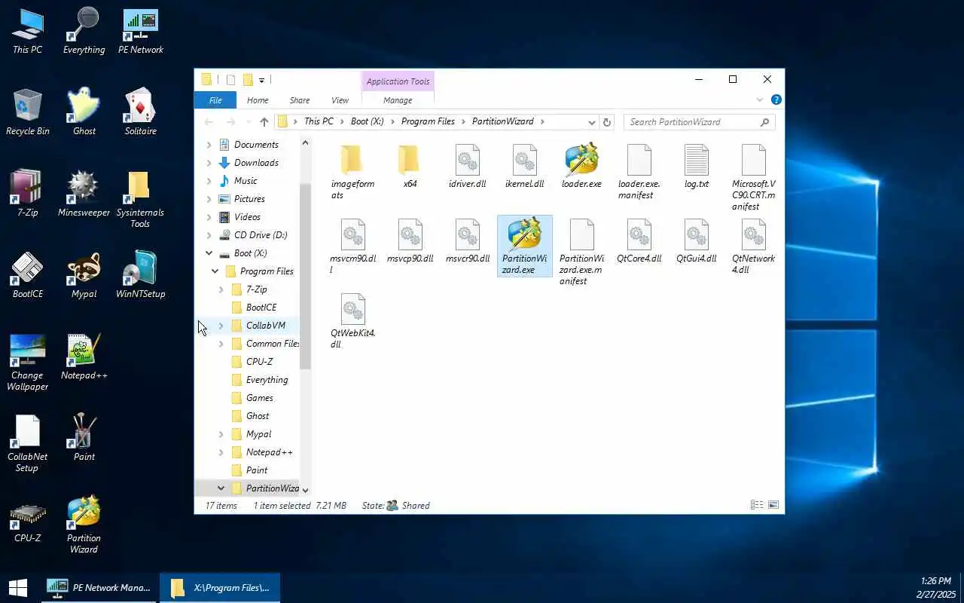Switch to details view in status bar
Image resolution: width=964 pixels, height=603 pixels.
[756, 505]
